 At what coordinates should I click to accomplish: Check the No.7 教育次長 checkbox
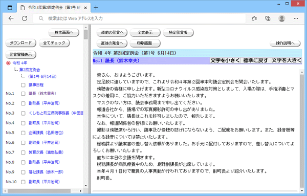point(23,153)
